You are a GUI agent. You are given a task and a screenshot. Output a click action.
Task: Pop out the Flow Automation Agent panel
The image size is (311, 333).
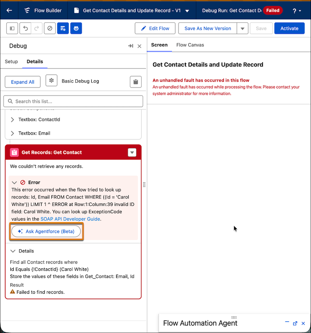point(295,323)
